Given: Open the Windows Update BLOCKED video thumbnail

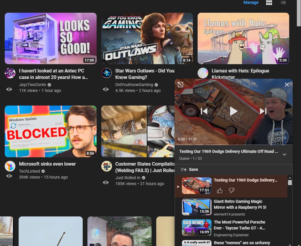Looking at the screenshot, I should (x=51, y=131).
